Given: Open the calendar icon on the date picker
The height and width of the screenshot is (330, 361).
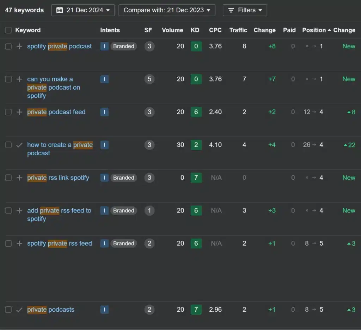Looking at the screenshot, I should (60, 10).
